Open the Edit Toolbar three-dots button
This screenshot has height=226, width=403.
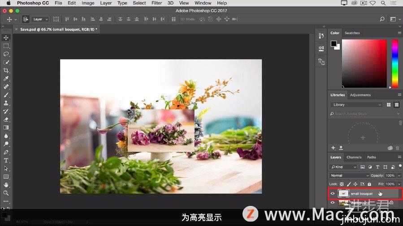coord(6,201)
